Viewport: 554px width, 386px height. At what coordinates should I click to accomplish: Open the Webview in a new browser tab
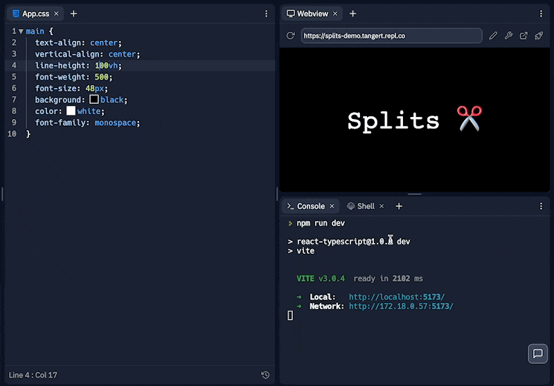pyautogui.click(x=524, y=36)
